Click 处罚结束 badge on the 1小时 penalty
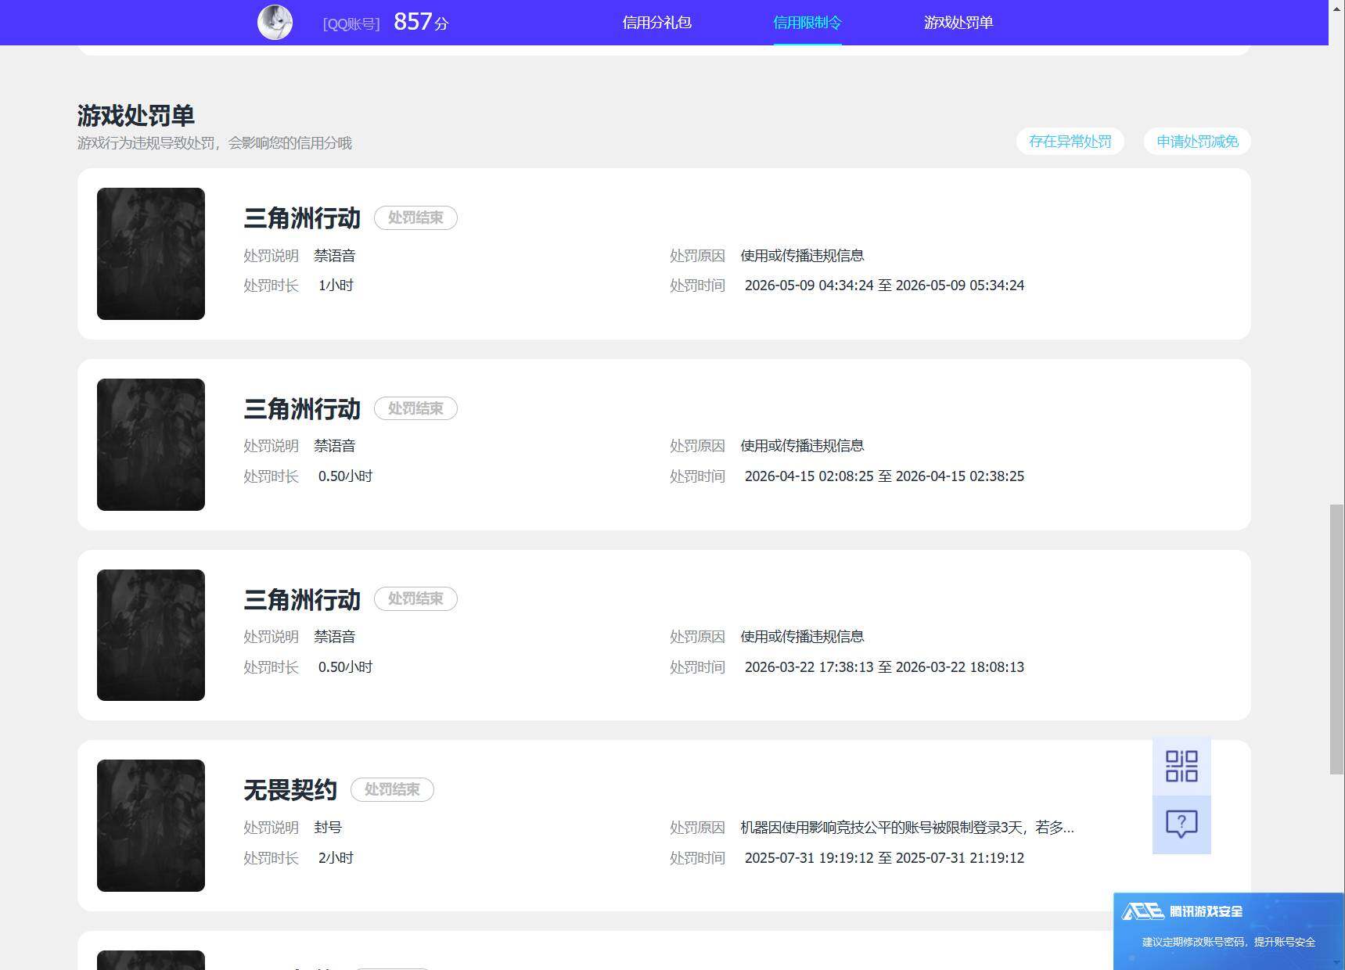 click(415, 217)
